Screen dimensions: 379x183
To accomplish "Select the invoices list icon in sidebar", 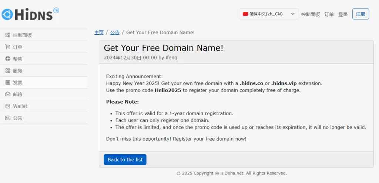I will (x=8, y=83).
